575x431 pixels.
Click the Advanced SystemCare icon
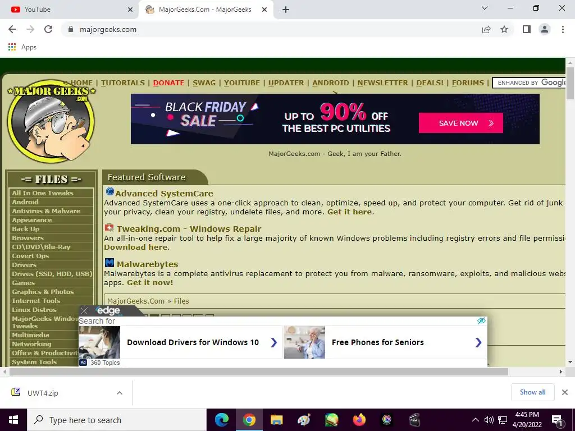[109, 192]
